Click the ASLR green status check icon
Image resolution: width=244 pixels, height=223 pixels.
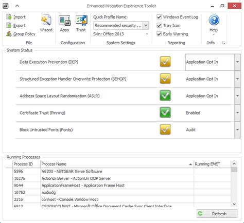pyautogui.click(x=165, y=96)
